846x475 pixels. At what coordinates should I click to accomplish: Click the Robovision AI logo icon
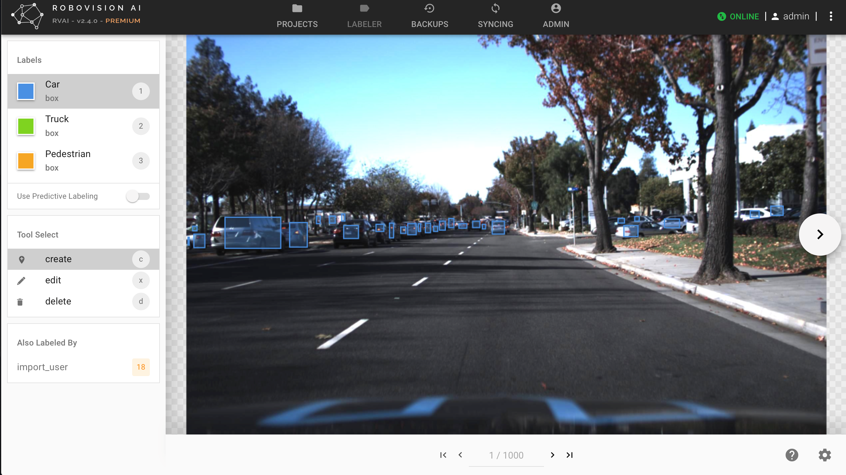coord(27,16)
